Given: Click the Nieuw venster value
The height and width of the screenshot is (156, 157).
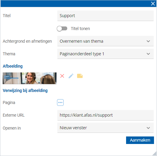Looking at the screenshot, I should point(73,128).
